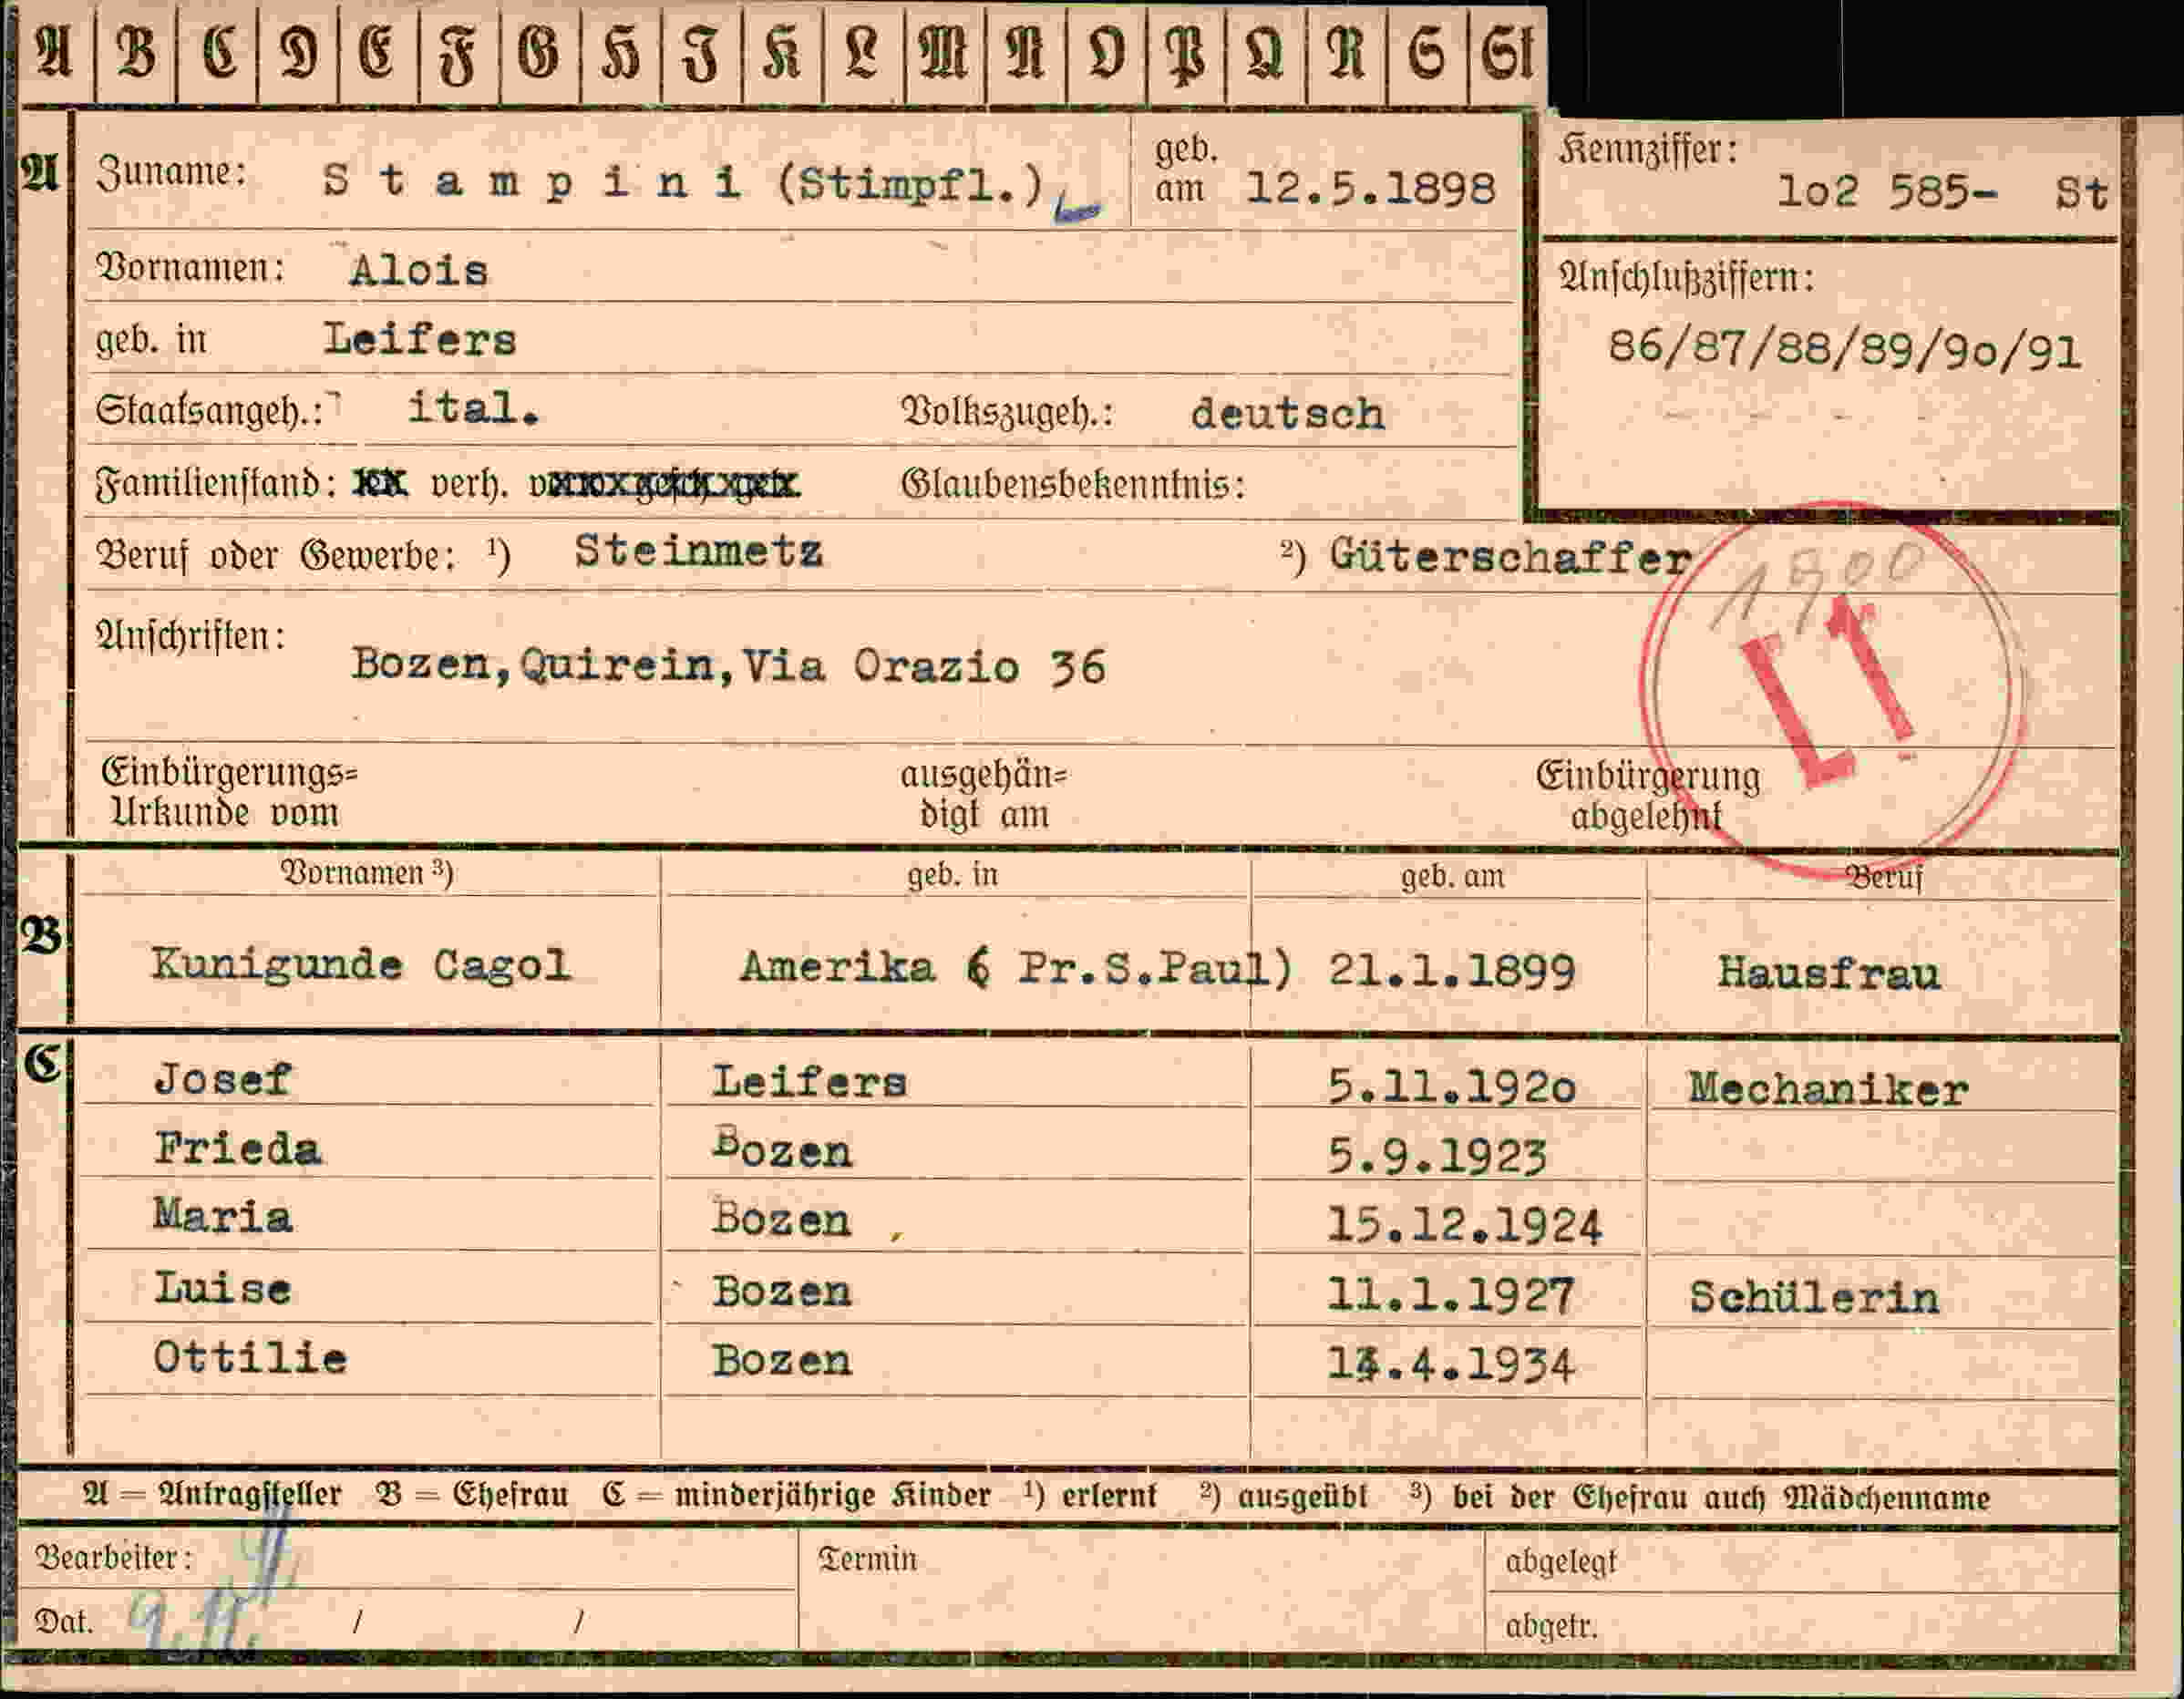Click the surname 'S t a m p i n i (Stimpfl.)'

coord(684,183)
